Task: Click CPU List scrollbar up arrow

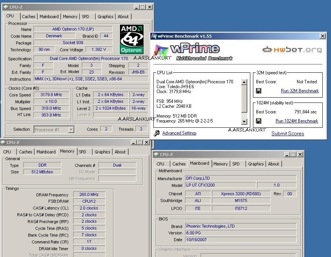Action: [244, 82]
